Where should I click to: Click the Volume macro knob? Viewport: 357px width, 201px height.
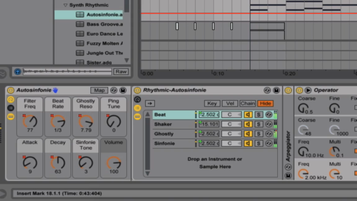tap(114, 162)
